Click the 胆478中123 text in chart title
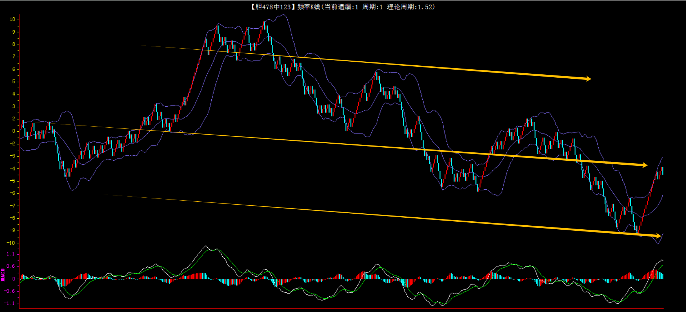686x312 pixels. [x=273, y=7]
